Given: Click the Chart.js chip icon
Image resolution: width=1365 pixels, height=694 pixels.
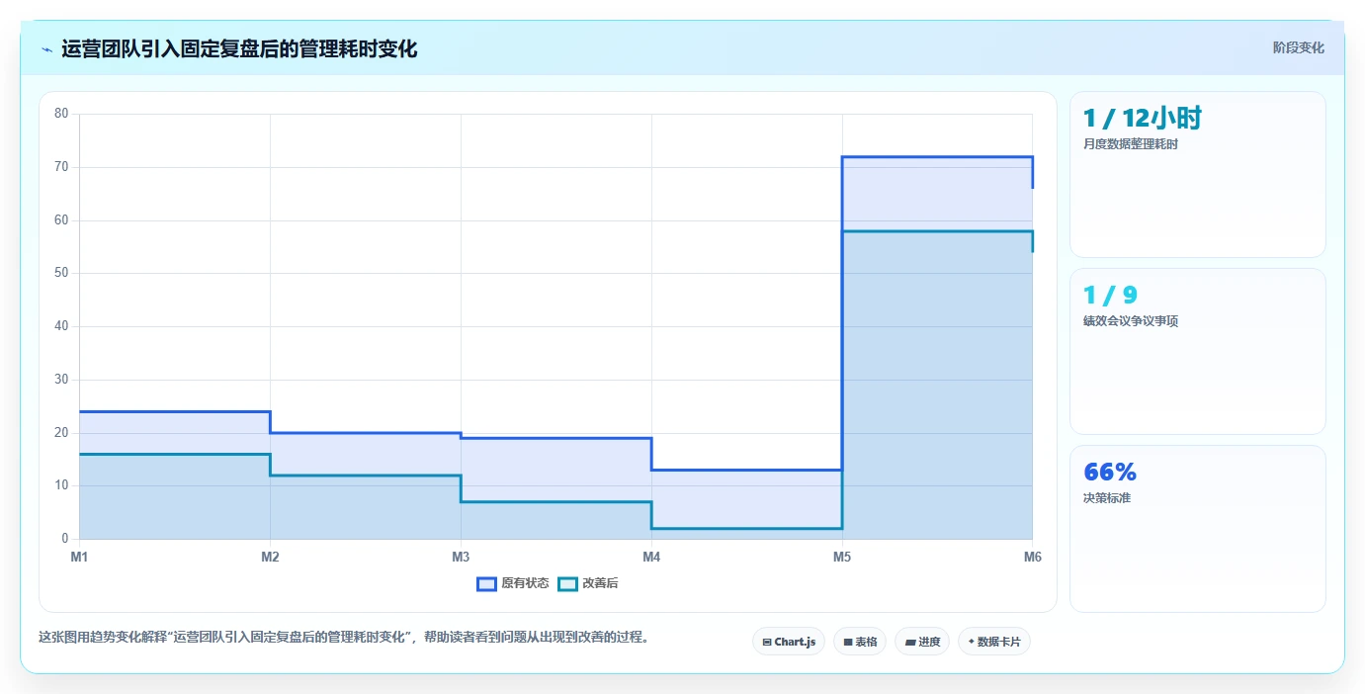Looking at the screenshot, I should point(767,643).
